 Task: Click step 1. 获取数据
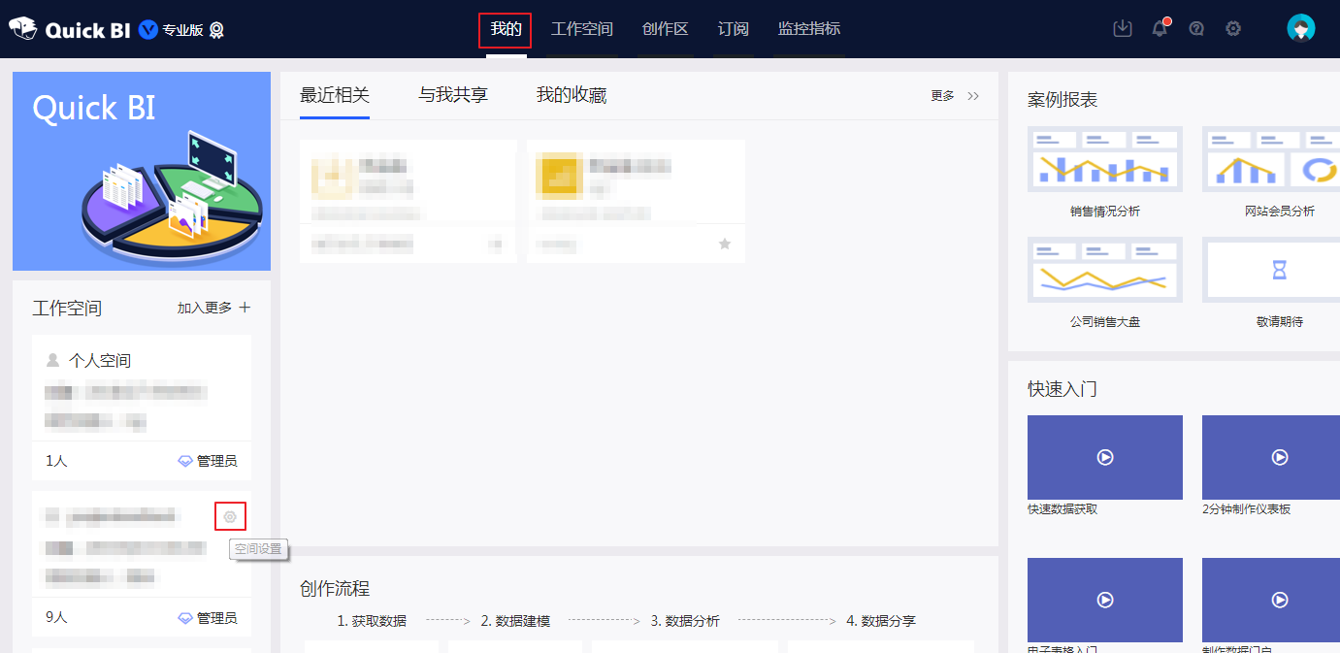point(372,621)
